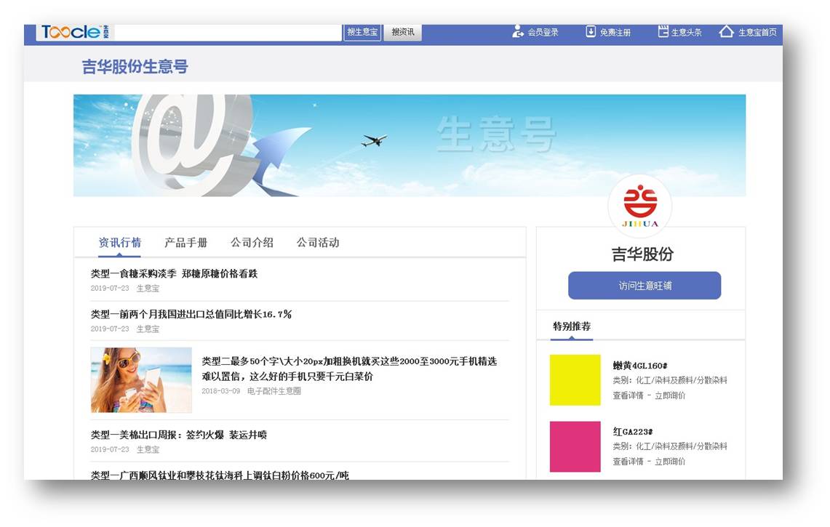Open article 类型一食糖采购淡季 郑糖原糖价格看跌

click(x=174, y=273)
